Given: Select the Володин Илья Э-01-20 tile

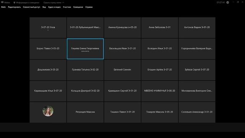Looking at the screenshot, I should (x=160, y=49).
